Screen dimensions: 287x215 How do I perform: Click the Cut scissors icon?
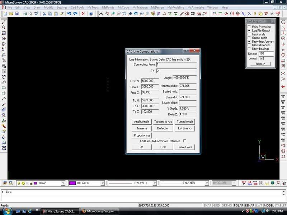point(44,14)
